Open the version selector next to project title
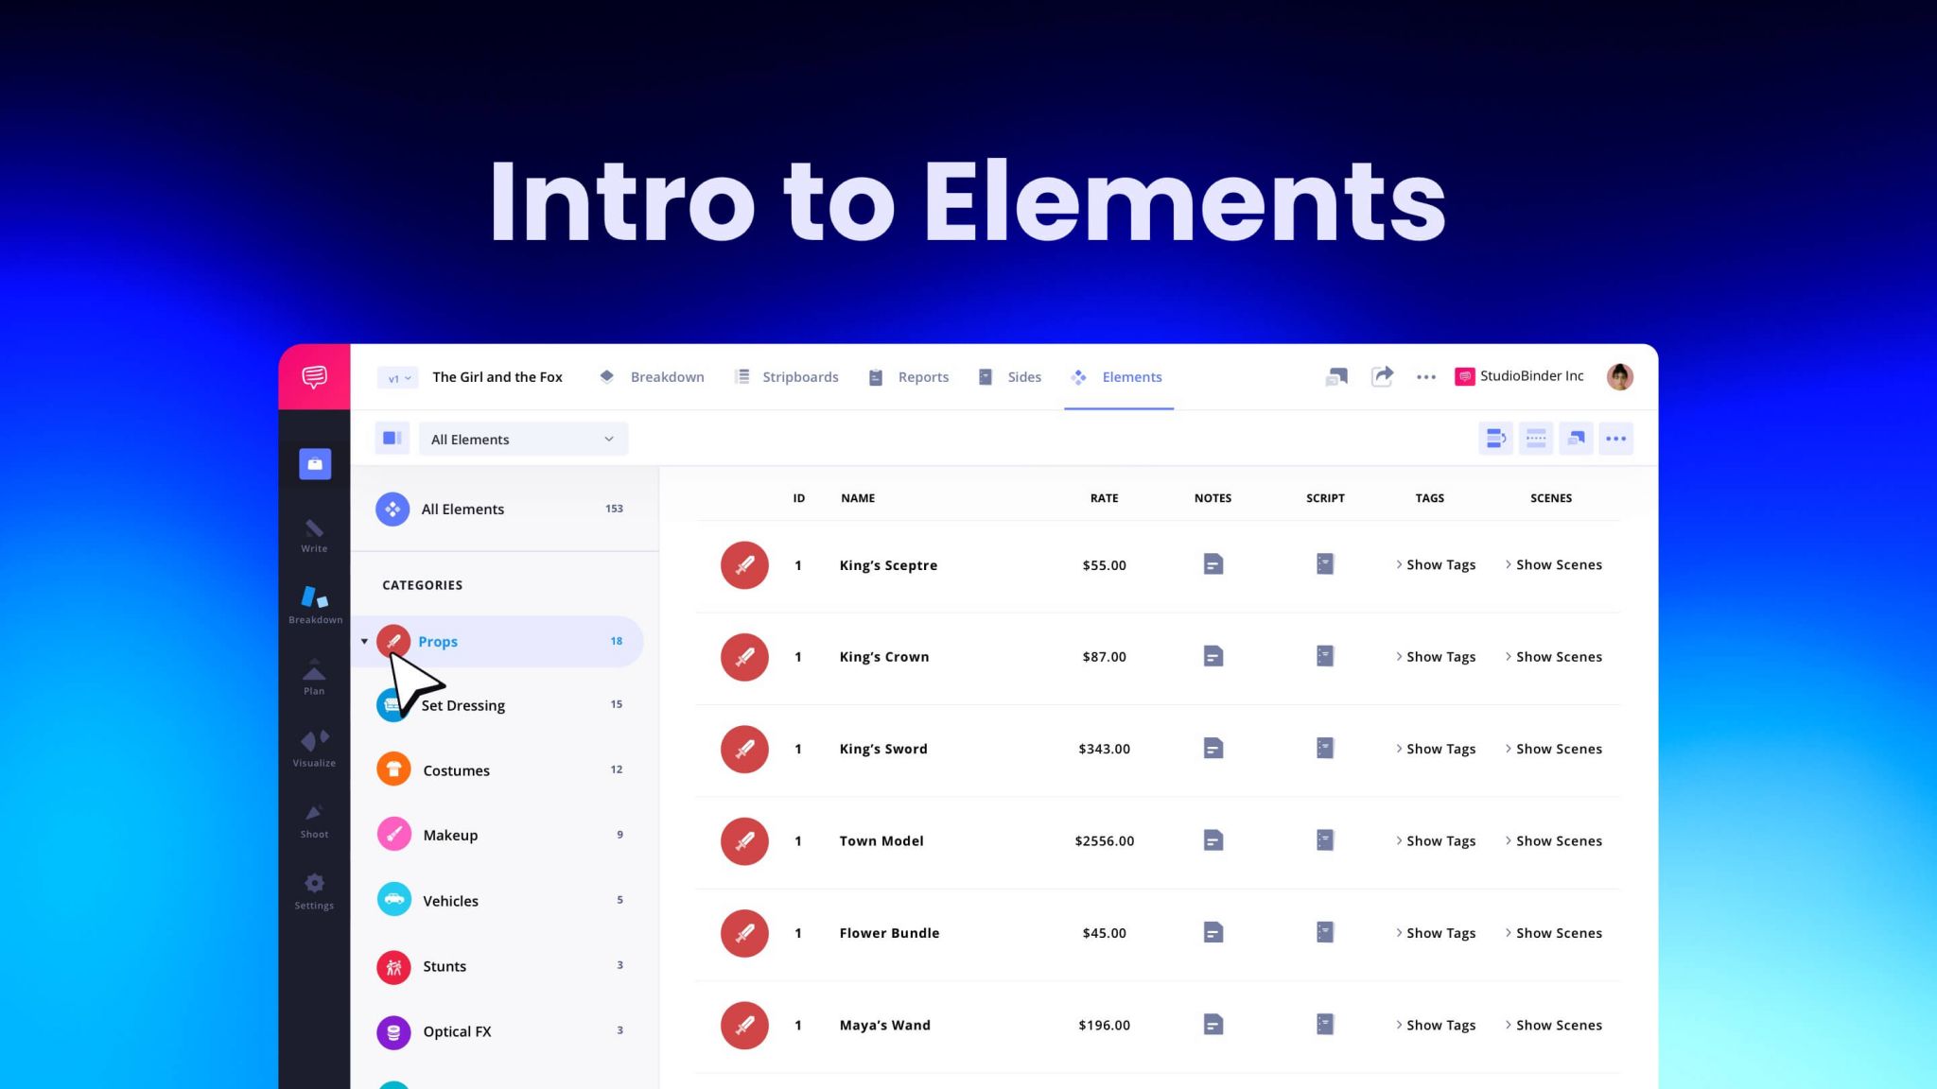The image size is (1937, 1089). [397, 376]
